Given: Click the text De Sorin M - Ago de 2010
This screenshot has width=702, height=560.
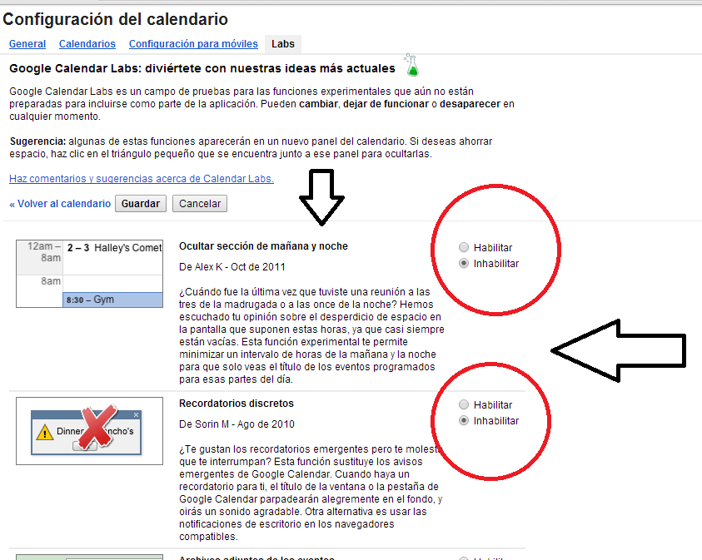Looking at the screenshot, I should tap(236, 424).
